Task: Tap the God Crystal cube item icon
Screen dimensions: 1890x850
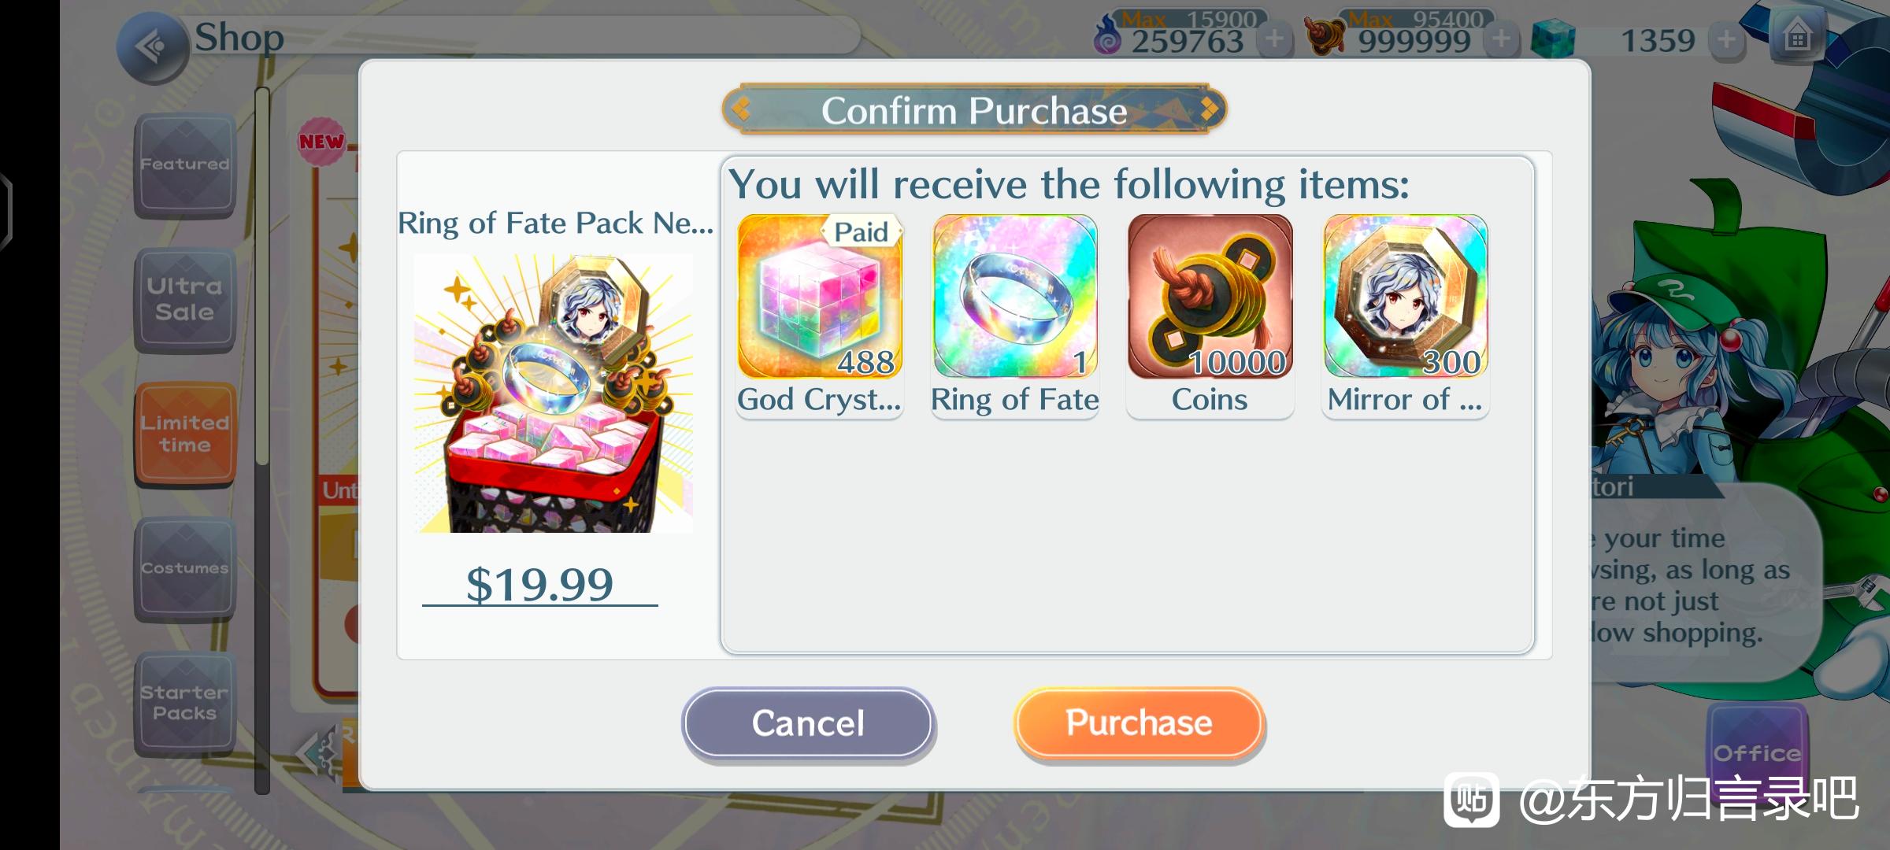Action: point(819,296)
